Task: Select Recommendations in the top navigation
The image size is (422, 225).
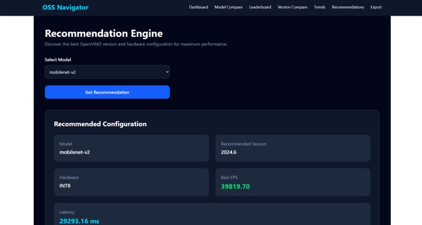Action: pos(348,7)
